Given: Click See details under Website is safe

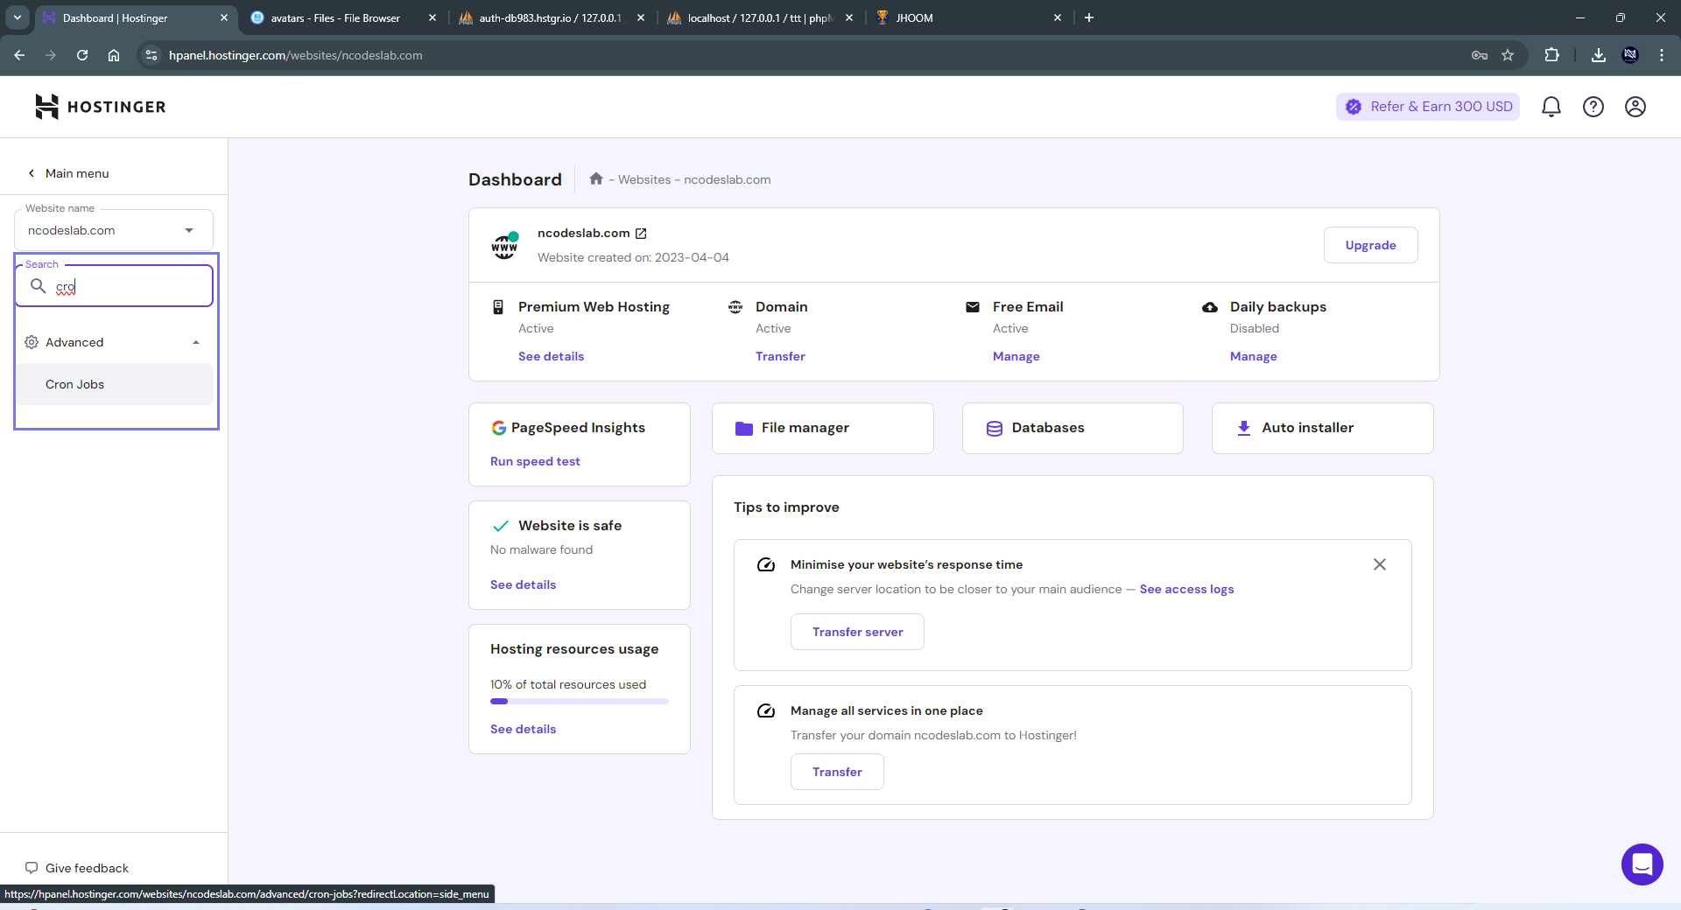Looking at the screenshot, I should (x=523, y=584).
